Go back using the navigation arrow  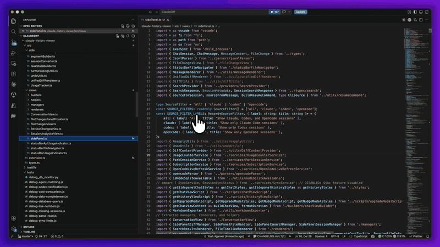150,12
